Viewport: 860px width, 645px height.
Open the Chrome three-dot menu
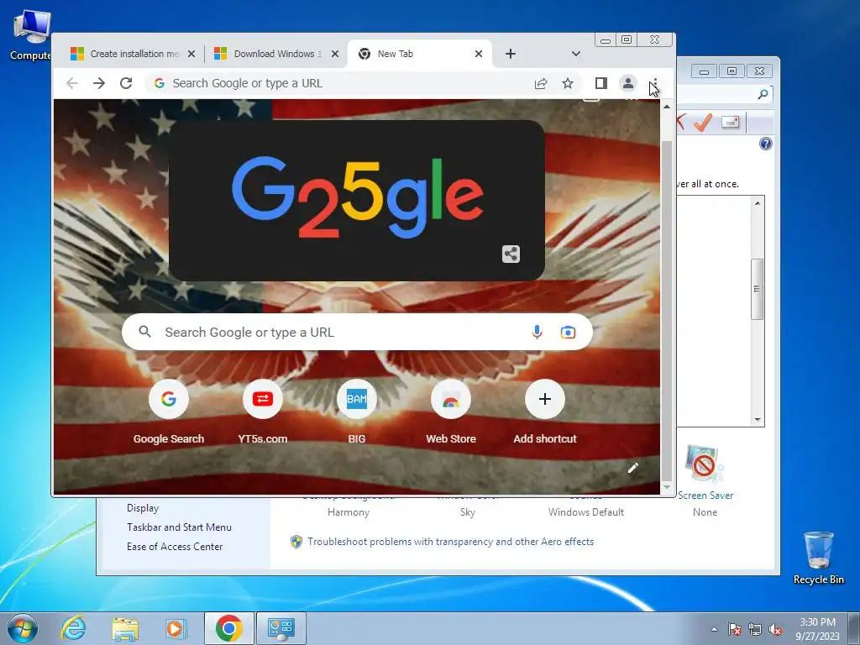(x=654, y=83)
